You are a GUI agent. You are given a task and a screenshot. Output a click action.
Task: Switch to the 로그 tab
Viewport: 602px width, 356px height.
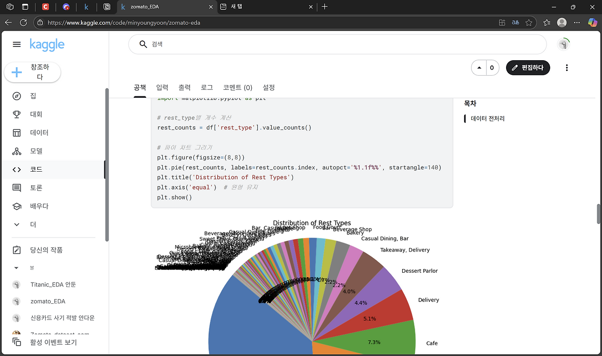(207, 87)
